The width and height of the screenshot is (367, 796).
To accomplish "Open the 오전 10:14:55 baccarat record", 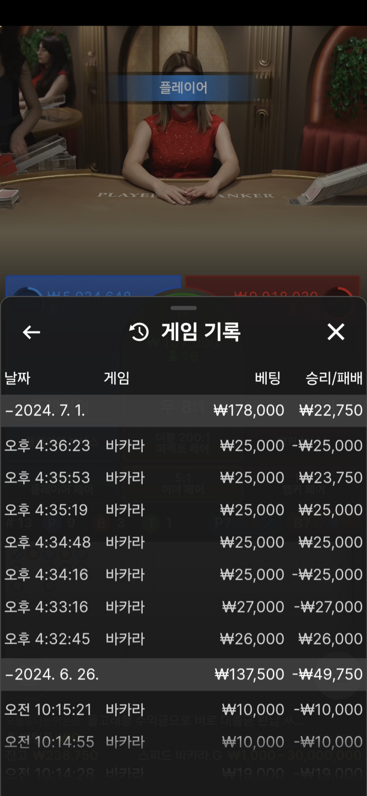I will 183,742.
